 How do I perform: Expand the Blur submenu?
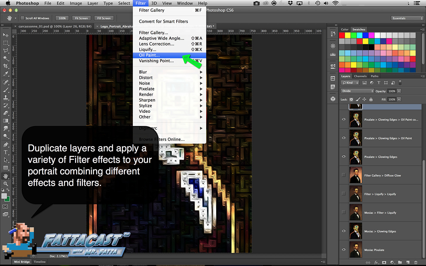coord(170,72)
